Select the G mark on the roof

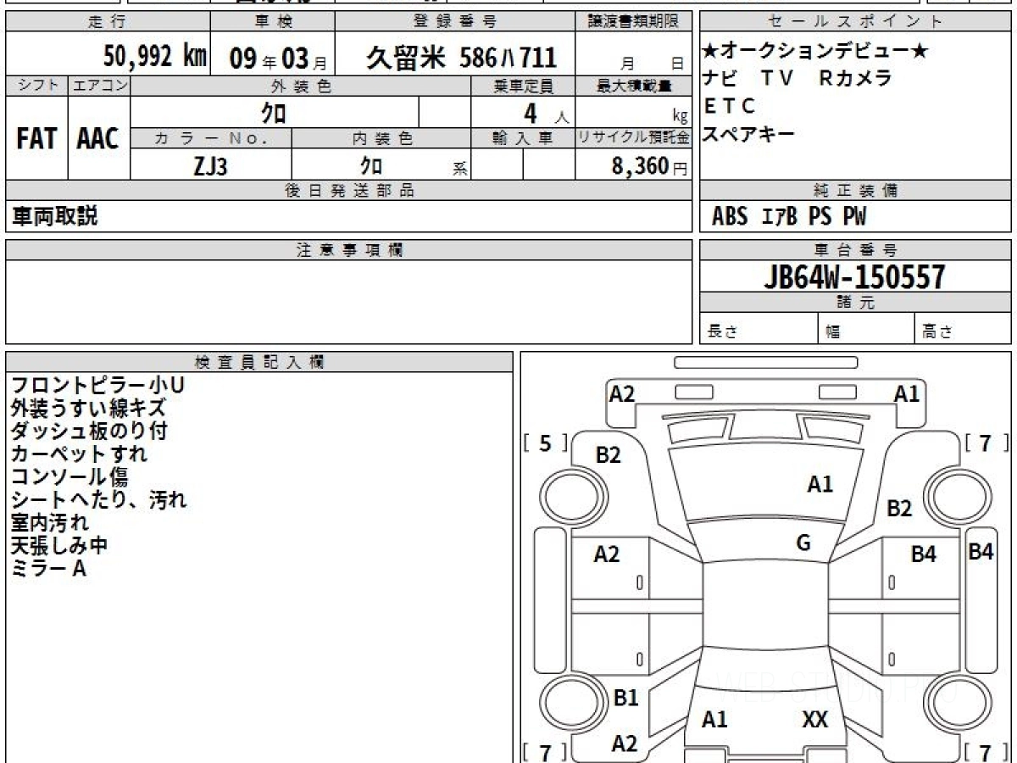point(803,543)
